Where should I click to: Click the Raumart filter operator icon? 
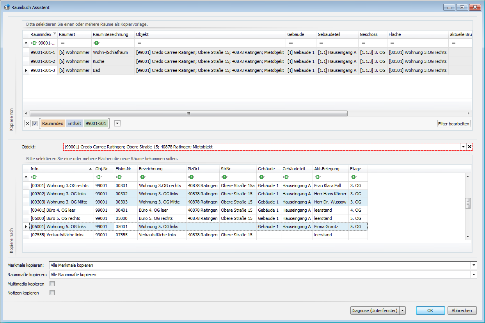62,43
